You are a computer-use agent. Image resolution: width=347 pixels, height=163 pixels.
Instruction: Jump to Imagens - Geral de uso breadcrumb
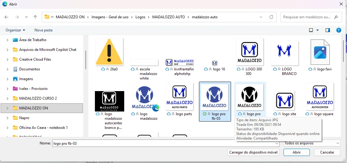[110, 17]
